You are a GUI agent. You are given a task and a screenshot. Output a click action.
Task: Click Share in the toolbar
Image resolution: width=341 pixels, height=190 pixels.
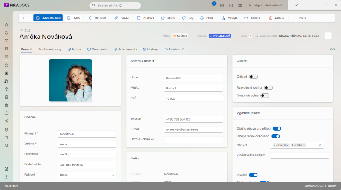click(x=168, y=18)
